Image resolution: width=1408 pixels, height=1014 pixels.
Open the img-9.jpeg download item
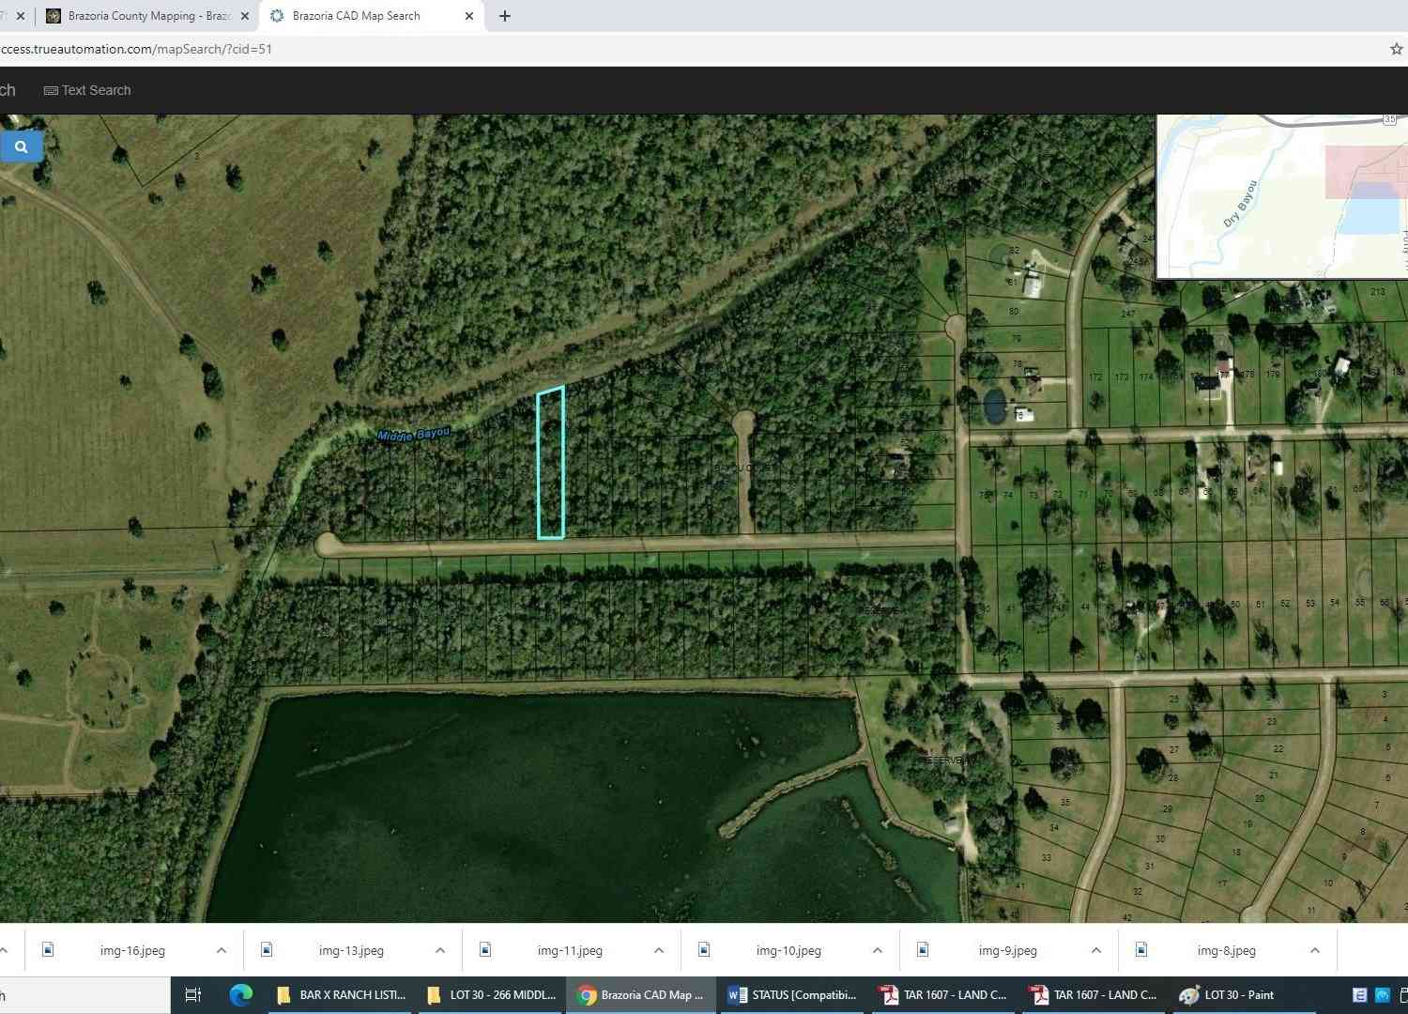(1007, 950)
